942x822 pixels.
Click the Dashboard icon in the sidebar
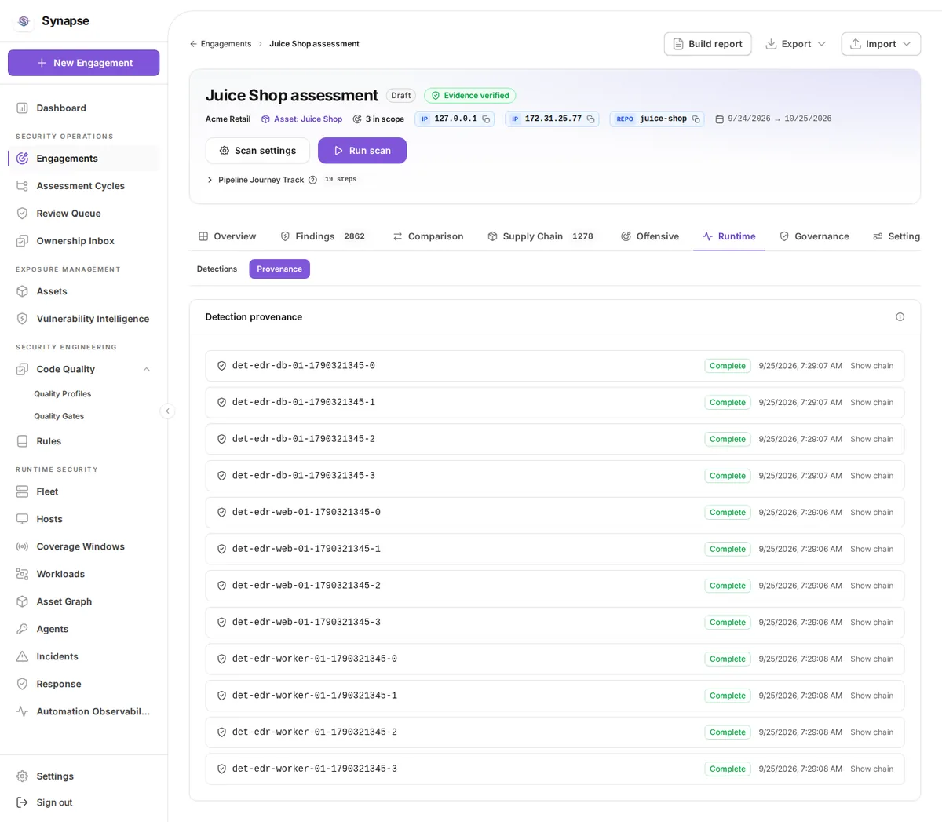coord(22,108)
